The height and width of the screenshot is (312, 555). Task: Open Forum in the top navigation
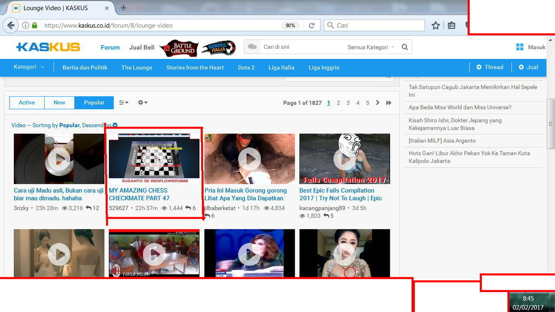[x=110, y=47]
